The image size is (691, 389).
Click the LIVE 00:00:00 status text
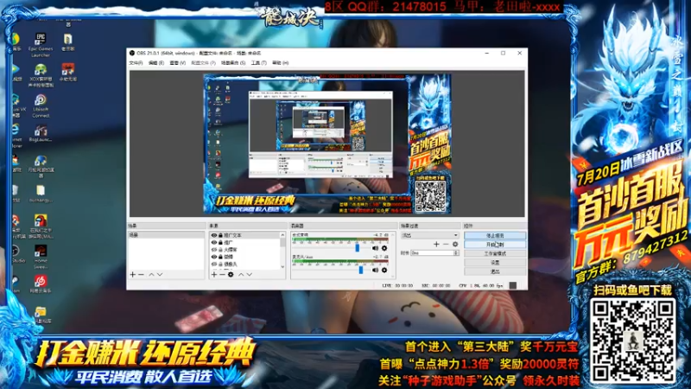[397, 286]
